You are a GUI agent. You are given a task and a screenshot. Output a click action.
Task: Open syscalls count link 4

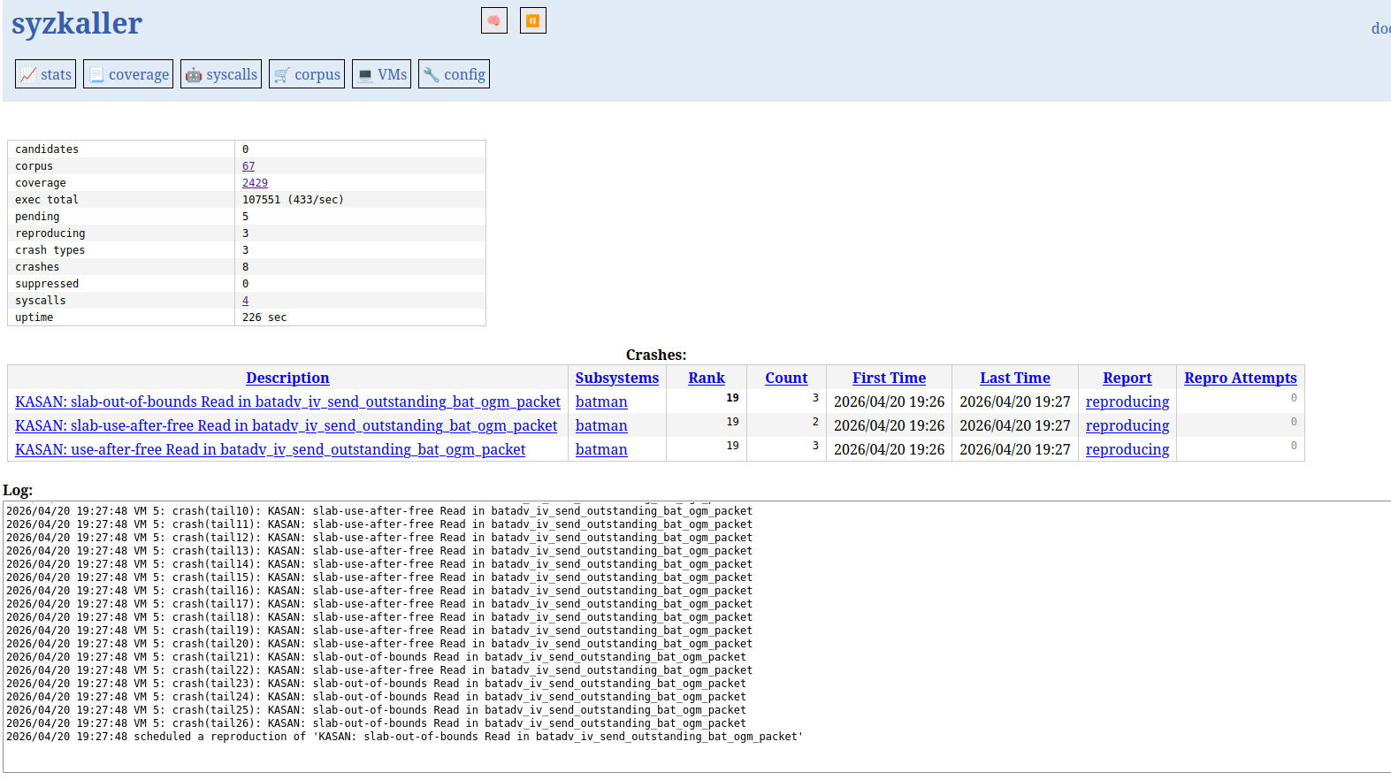pos(245,301)
